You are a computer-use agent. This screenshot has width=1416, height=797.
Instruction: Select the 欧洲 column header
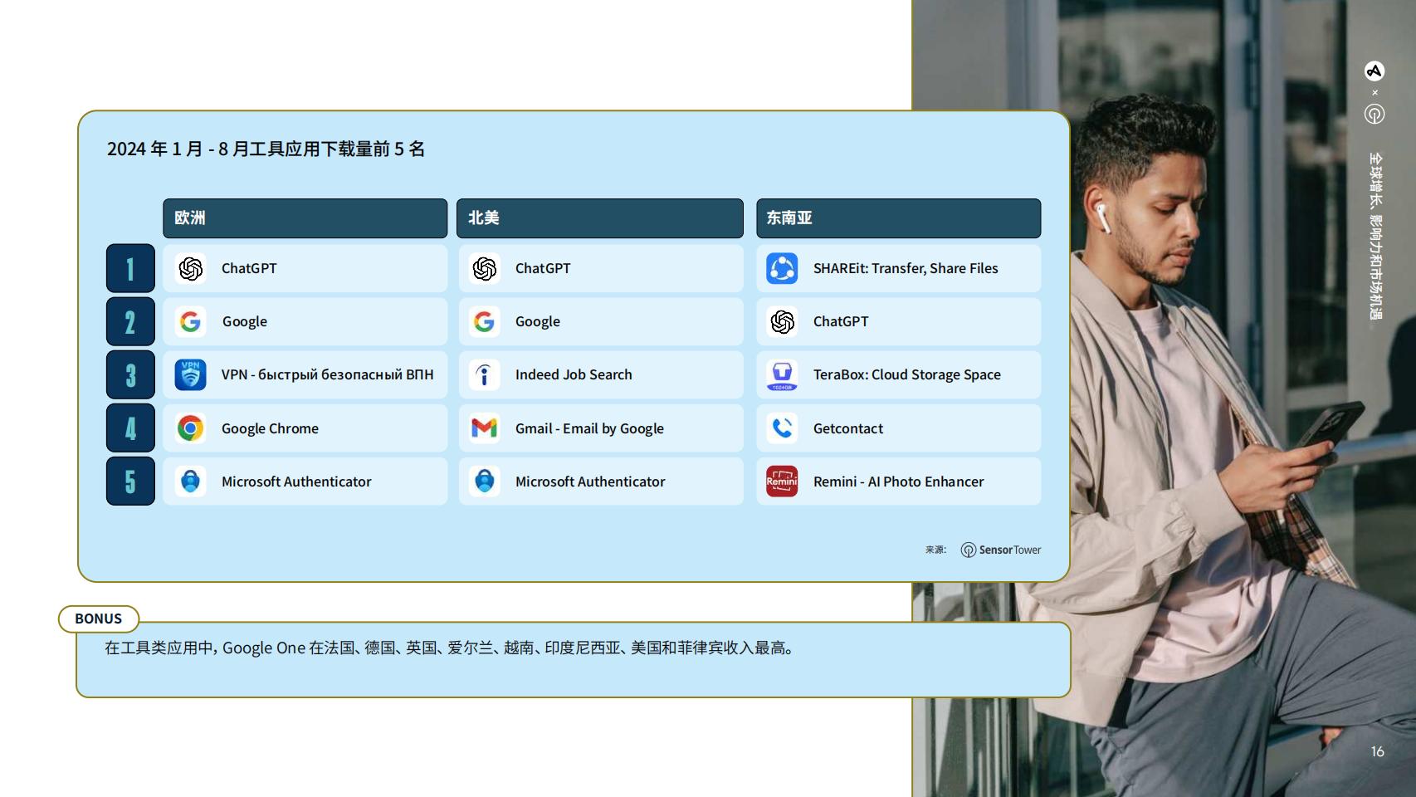point(305,218)
